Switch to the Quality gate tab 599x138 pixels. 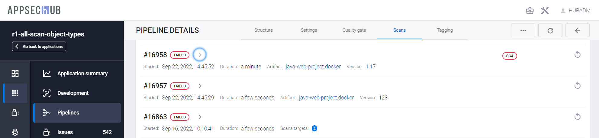click(x=354, y=30)
